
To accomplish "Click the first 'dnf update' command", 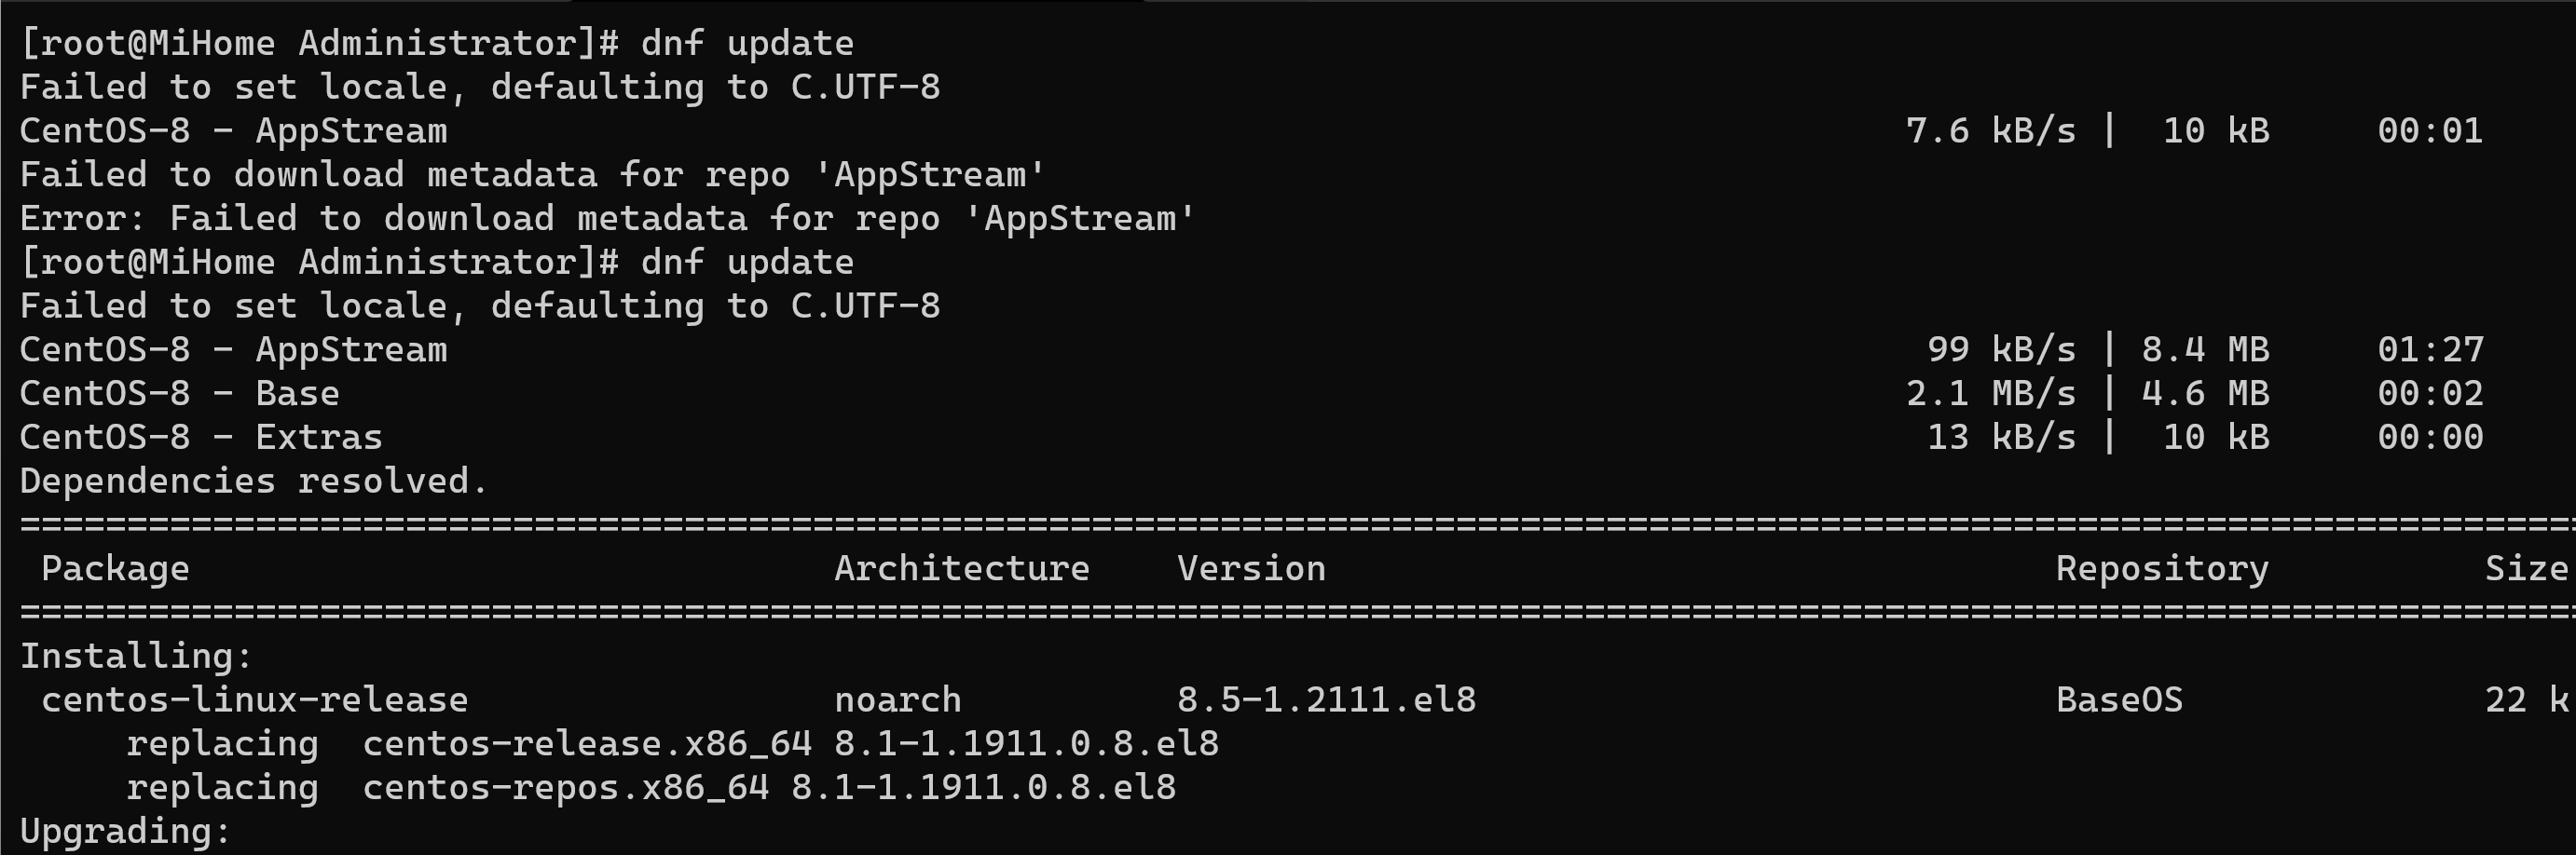I will tap(747, 43).
